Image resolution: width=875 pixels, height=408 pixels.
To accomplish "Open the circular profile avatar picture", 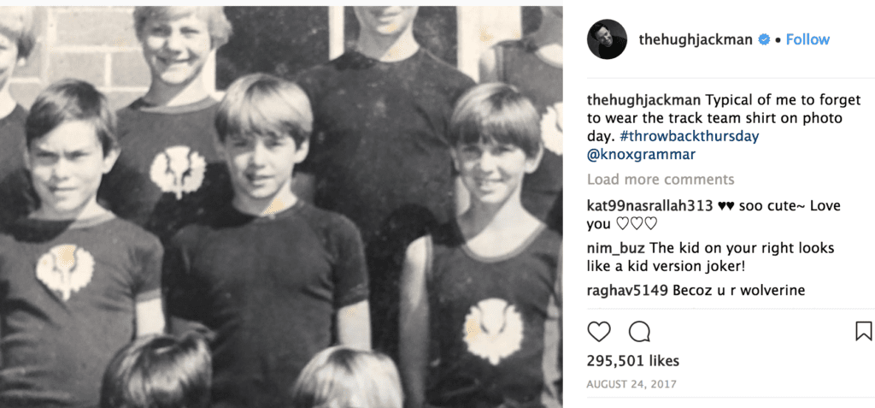I will pos(608,39).
